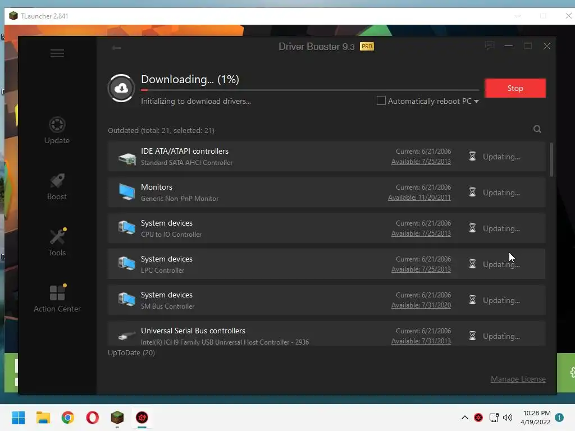The height and width of the screenshot is (431, 575).
Task: Open Available: 7/31/2013 link for USB Host Controller
Action: [x=421, y=341]
